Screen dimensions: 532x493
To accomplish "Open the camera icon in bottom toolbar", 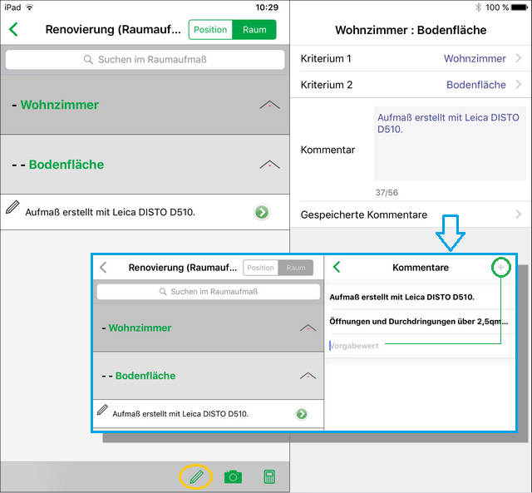I will point(234,477).
